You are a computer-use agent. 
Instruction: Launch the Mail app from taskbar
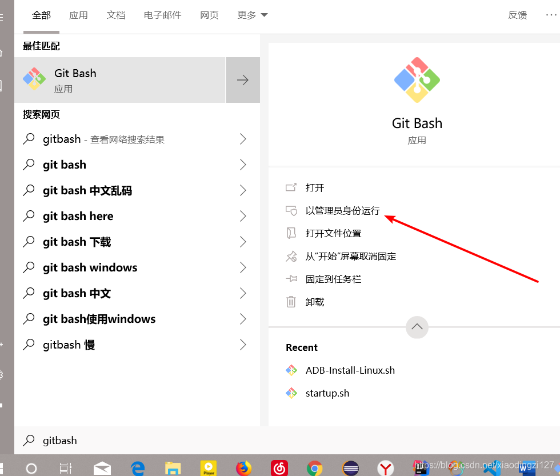coord(102,468)
